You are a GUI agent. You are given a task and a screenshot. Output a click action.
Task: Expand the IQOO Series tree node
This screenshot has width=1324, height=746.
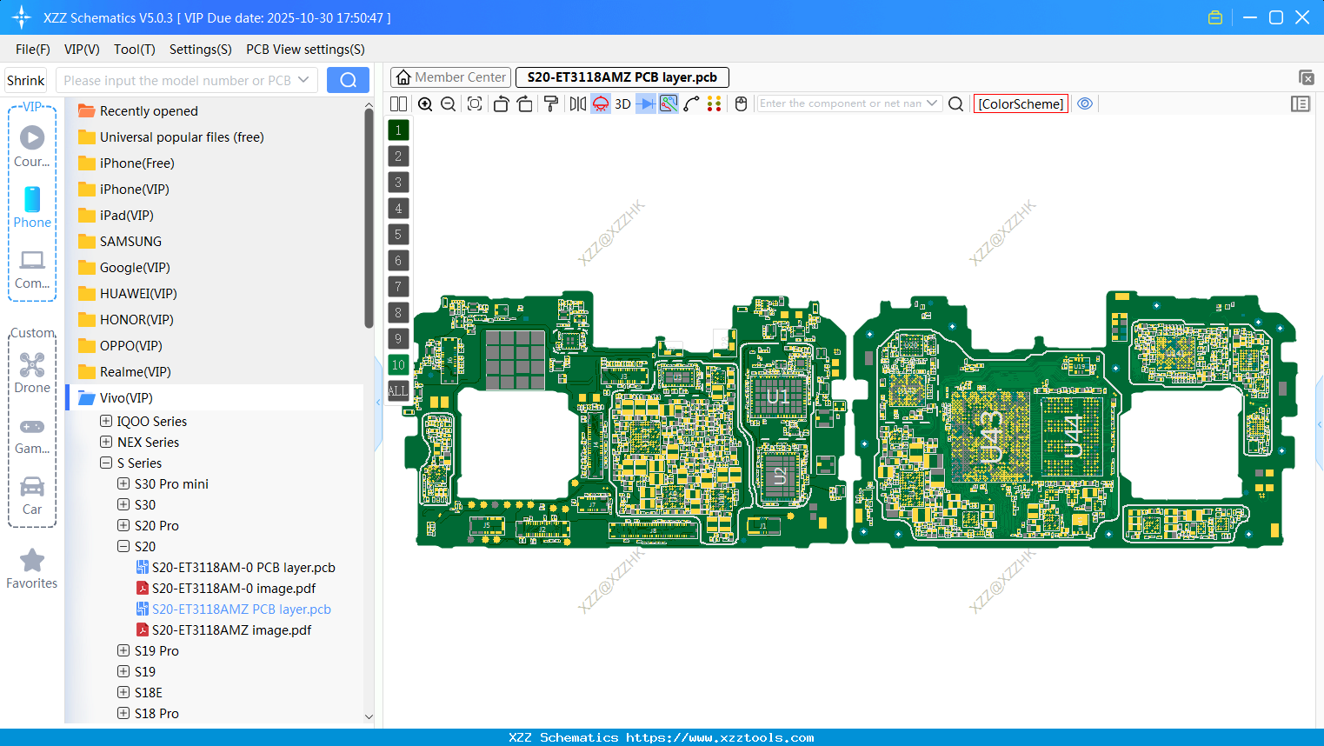click(106, 421)
